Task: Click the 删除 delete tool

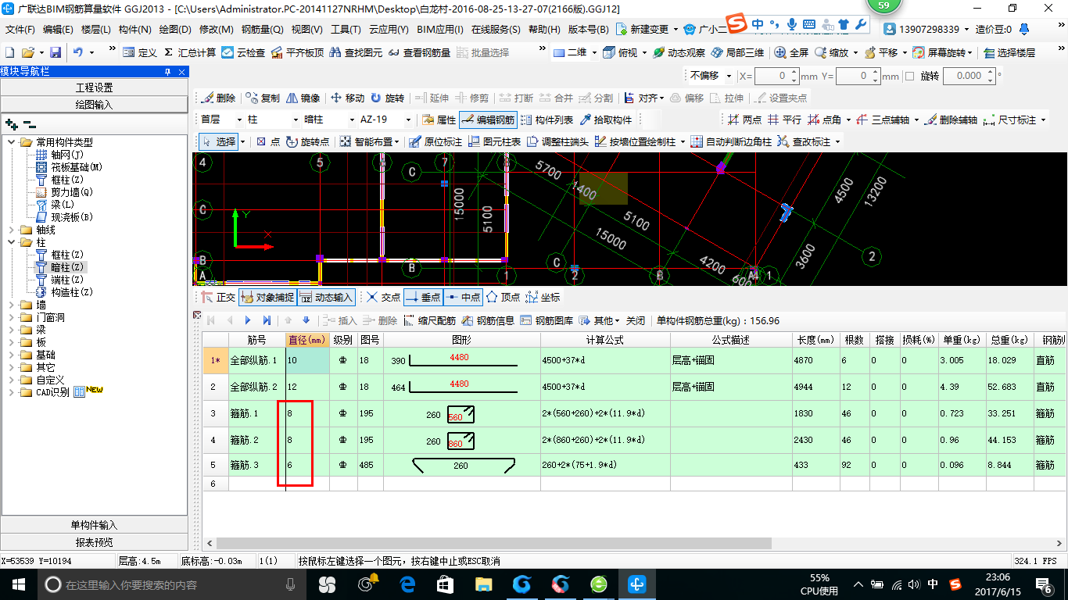Action: click(x=218, y=98)
